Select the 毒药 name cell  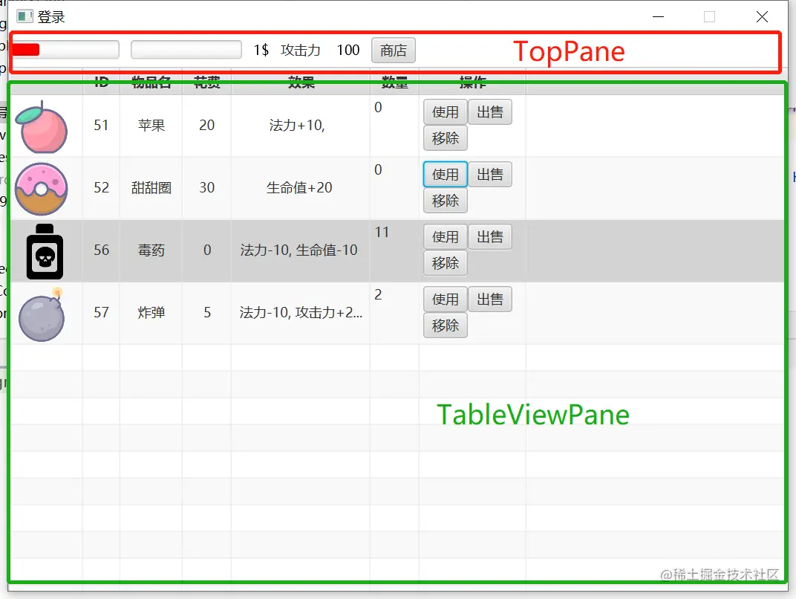click(151, 250)
